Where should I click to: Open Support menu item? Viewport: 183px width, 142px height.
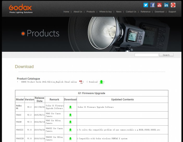172,12
